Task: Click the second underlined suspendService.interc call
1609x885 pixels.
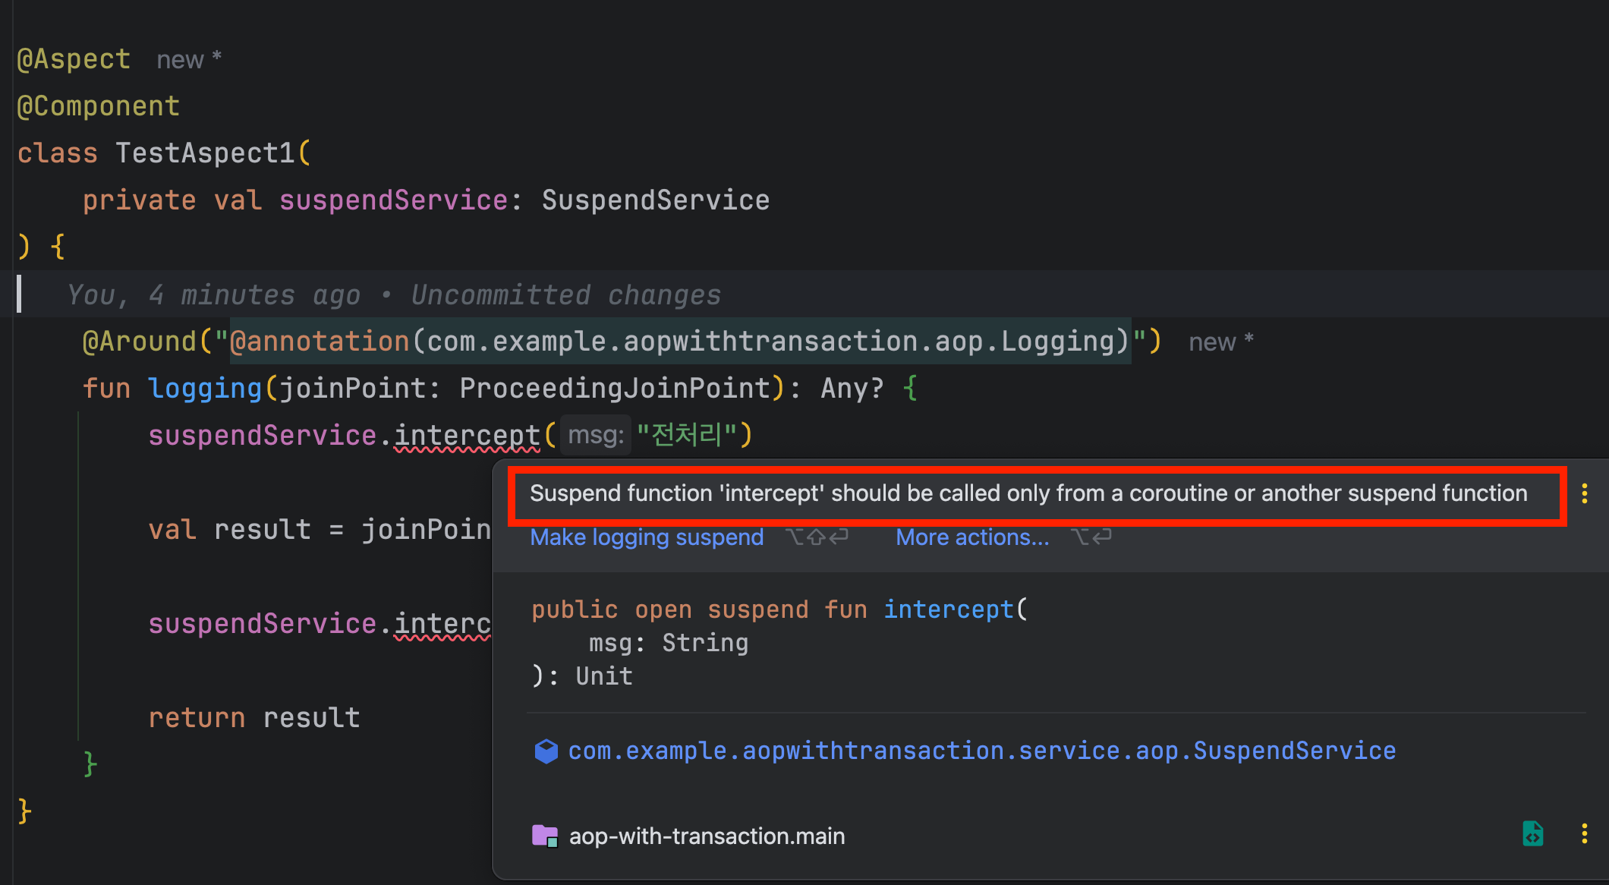Action: click(x=442, y=624)
